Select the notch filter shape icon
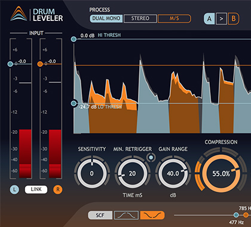 click(x=152, y=215)
